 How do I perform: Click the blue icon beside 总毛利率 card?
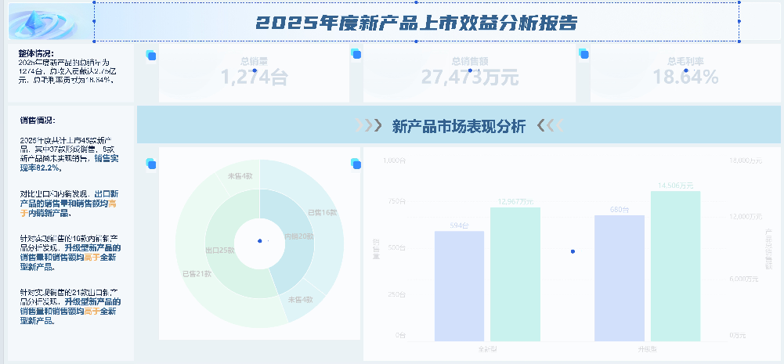coord(583,54)
